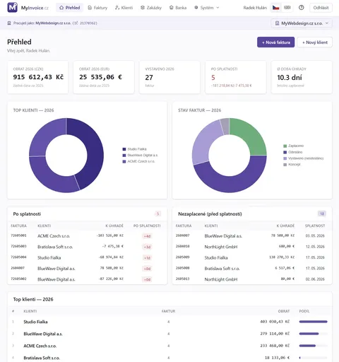The width and height of the screenshot is (339, 362).
Task: Select Bratislava Soft s.r.o. in Top klienti table
Action: (42, 358)
